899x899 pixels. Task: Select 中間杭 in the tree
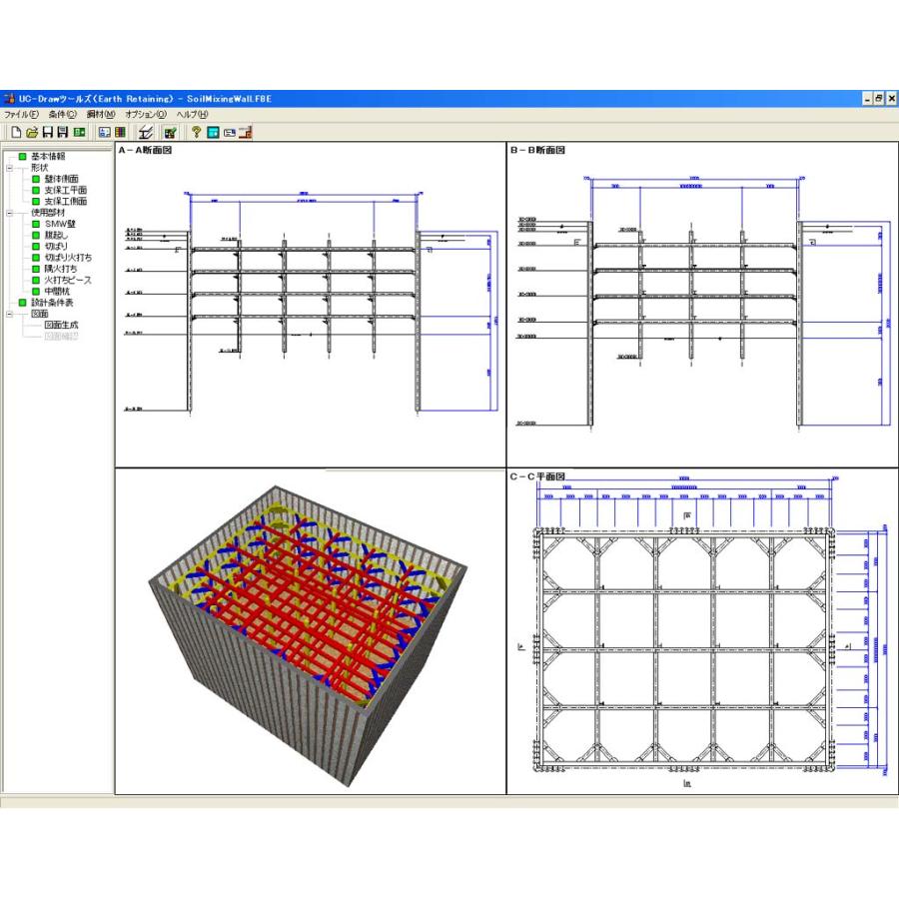pyautogui.click(x=57, y=292)
